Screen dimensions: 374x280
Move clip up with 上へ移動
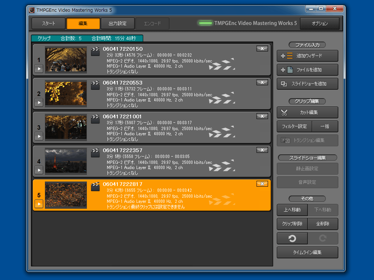click(292, 210)
